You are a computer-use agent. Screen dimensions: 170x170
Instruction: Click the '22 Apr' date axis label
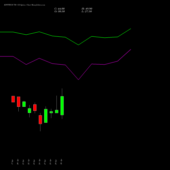(29, 162)
